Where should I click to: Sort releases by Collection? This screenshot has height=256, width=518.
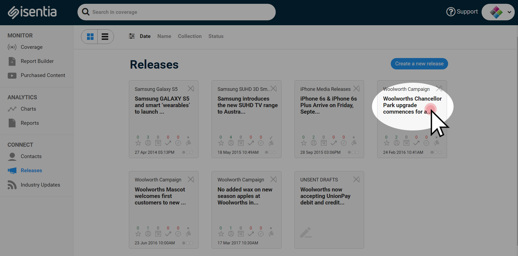(x=190, y=36)
